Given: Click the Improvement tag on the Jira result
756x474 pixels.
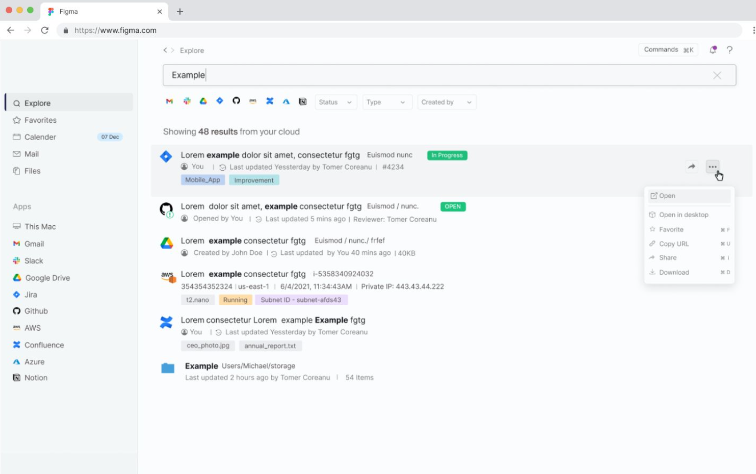Looking at the screenshot, I should 254,180.
